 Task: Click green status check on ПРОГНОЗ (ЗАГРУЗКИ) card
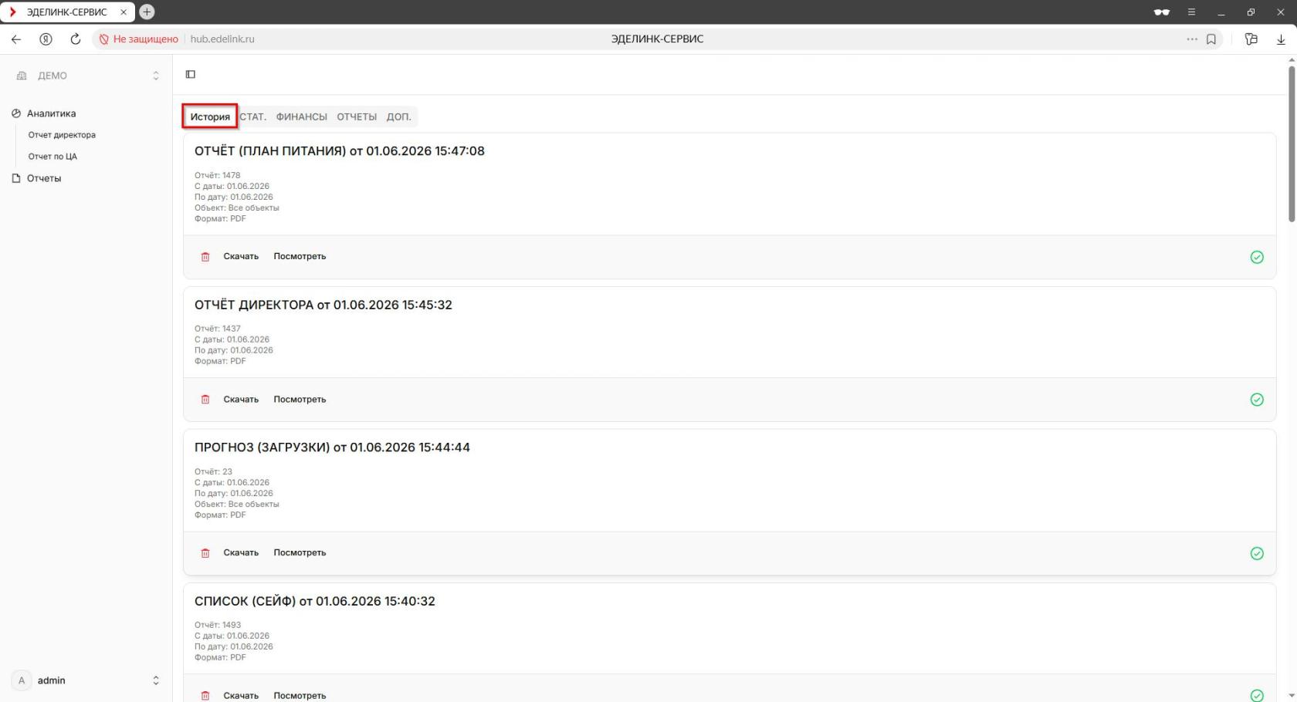pos(1257,553)
